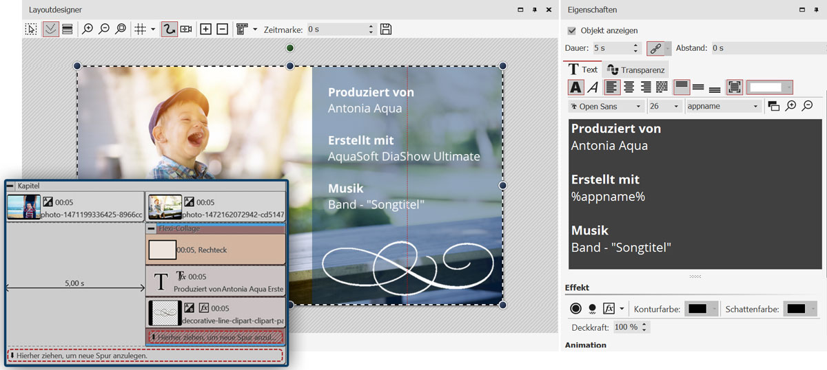Image resolution: width=827 pixels, height=370 pixels.
Task: Toggle the bold text style button
Action: click(x=575, y=87)
